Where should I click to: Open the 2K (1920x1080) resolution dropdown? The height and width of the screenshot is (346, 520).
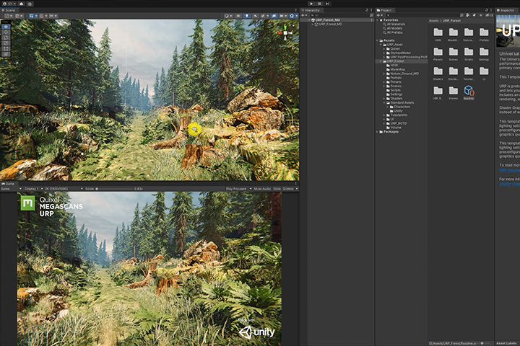coord(64,189)
